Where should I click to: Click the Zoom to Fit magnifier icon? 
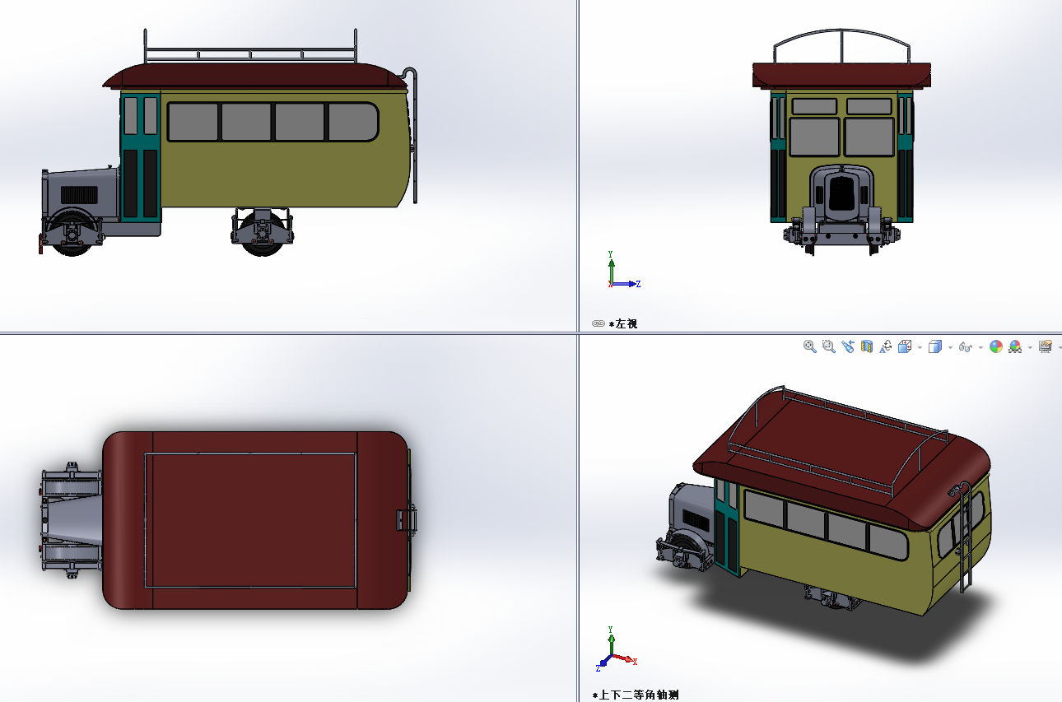click(810, 347)
